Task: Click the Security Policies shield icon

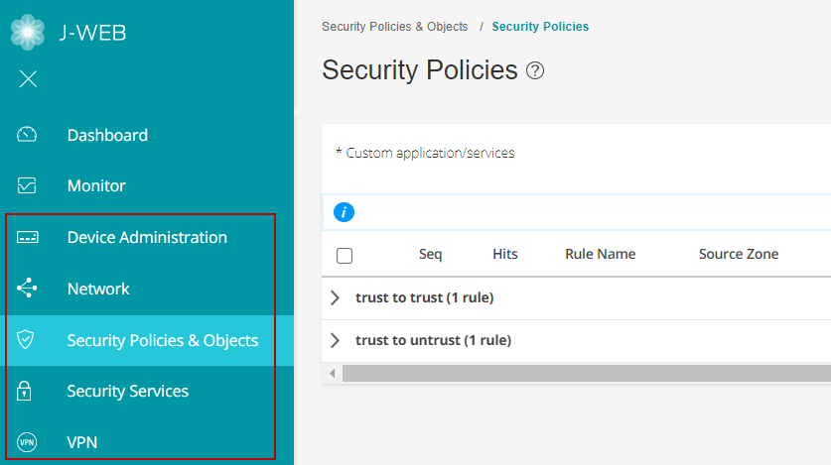Action: tap(27, 340)
